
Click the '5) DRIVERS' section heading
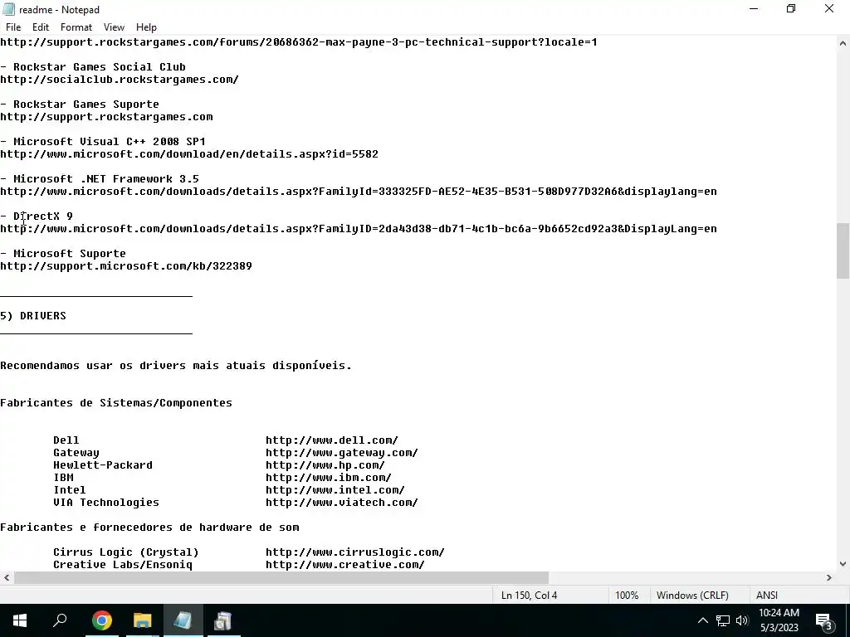pos(33,316)
